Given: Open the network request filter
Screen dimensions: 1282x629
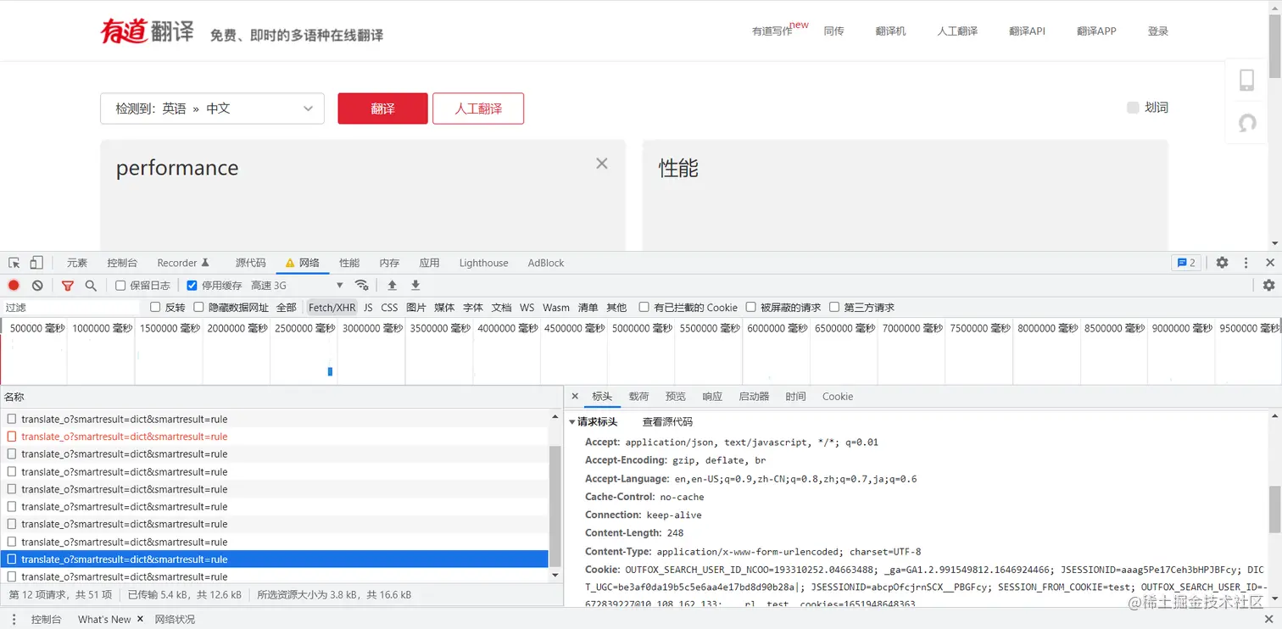Looking at the screenshot, I should coord(67,286).
